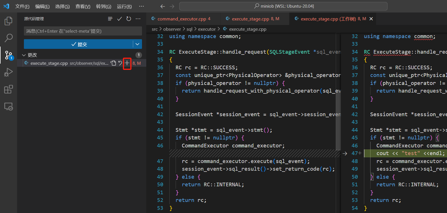
Task: Click the view as tree/list icon in source control header
Action: [110, 19]
